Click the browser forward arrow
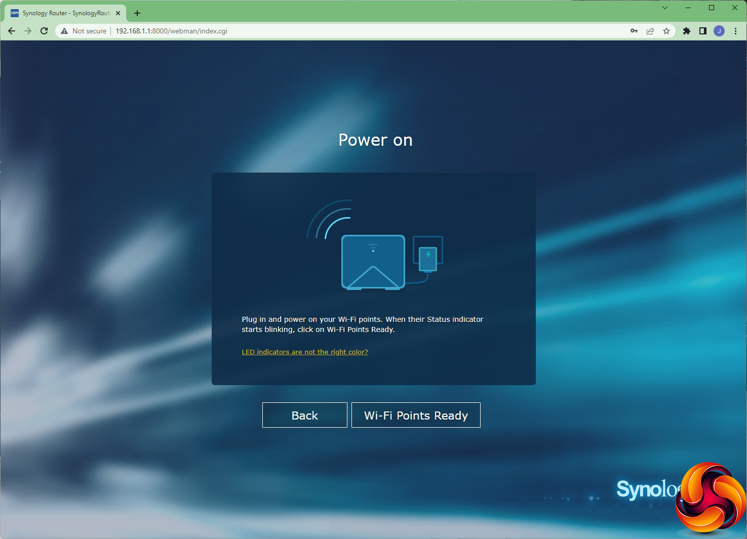747x539 pixels. [28, 31]
